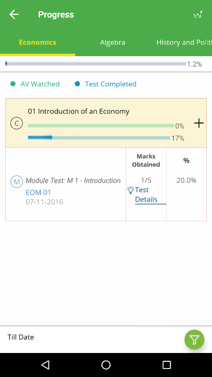Tap the back arrow in header

click(x=14, y=15)
